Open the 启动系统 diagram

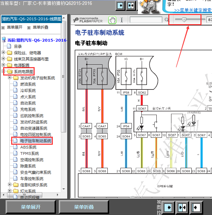28,103
